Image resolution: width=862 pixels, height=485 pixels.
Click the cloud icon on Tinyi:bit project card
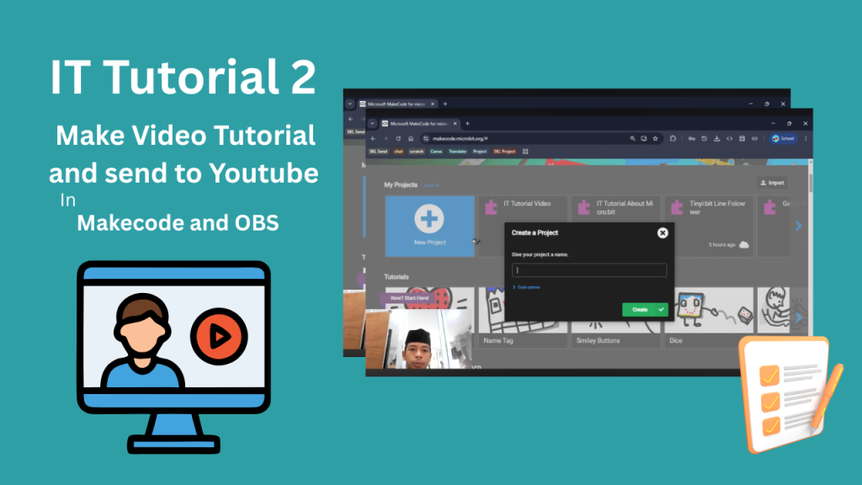click(x=744, y=245)
